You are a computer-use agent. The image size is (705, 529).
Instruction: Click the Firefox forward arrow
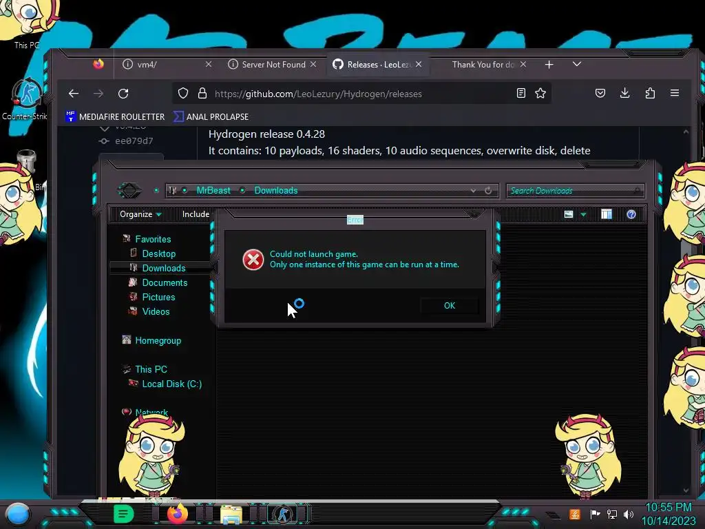click(98, 93)
